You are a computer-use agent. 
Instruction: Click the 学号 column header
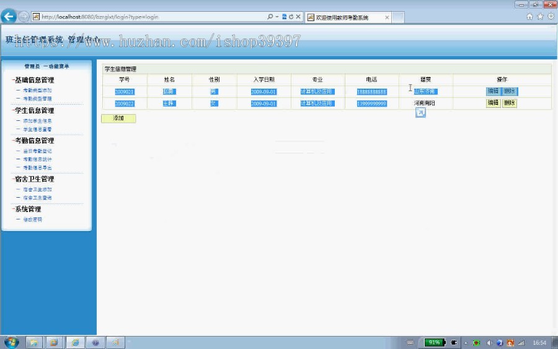(125, 80)
